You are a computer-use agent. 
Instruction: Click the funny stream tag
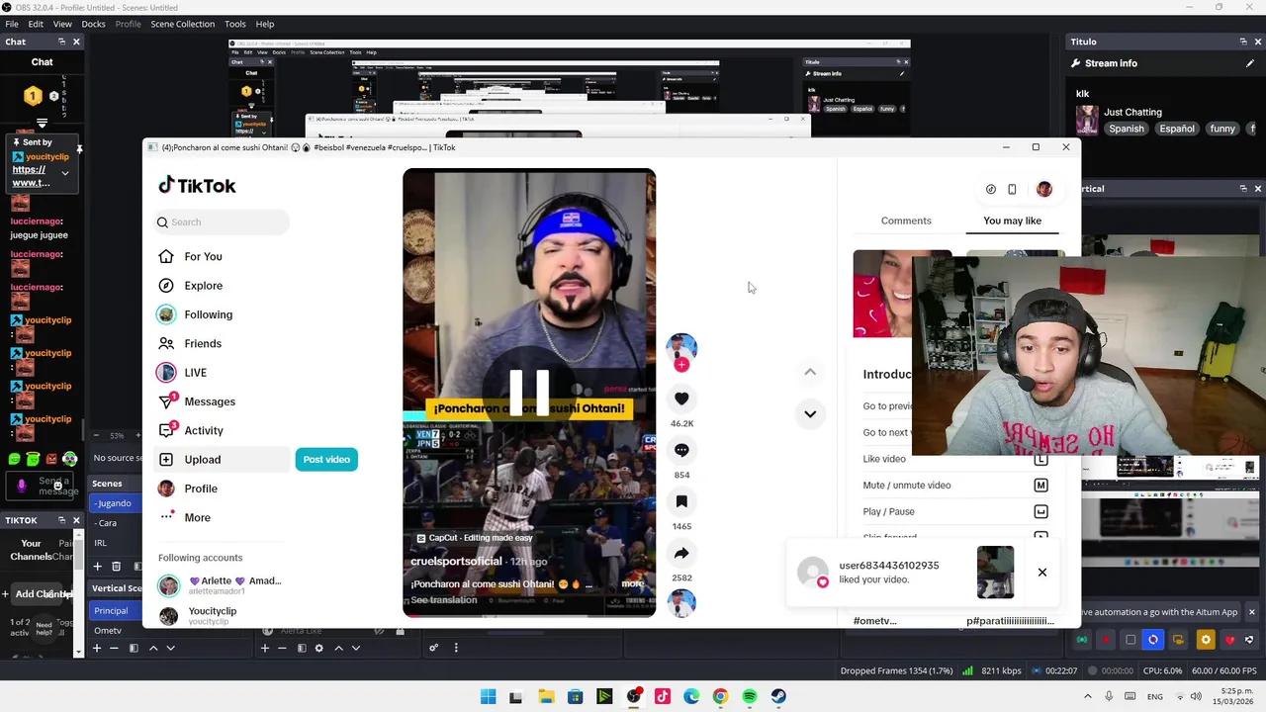pyautogui.click(x=1222, y=129)
